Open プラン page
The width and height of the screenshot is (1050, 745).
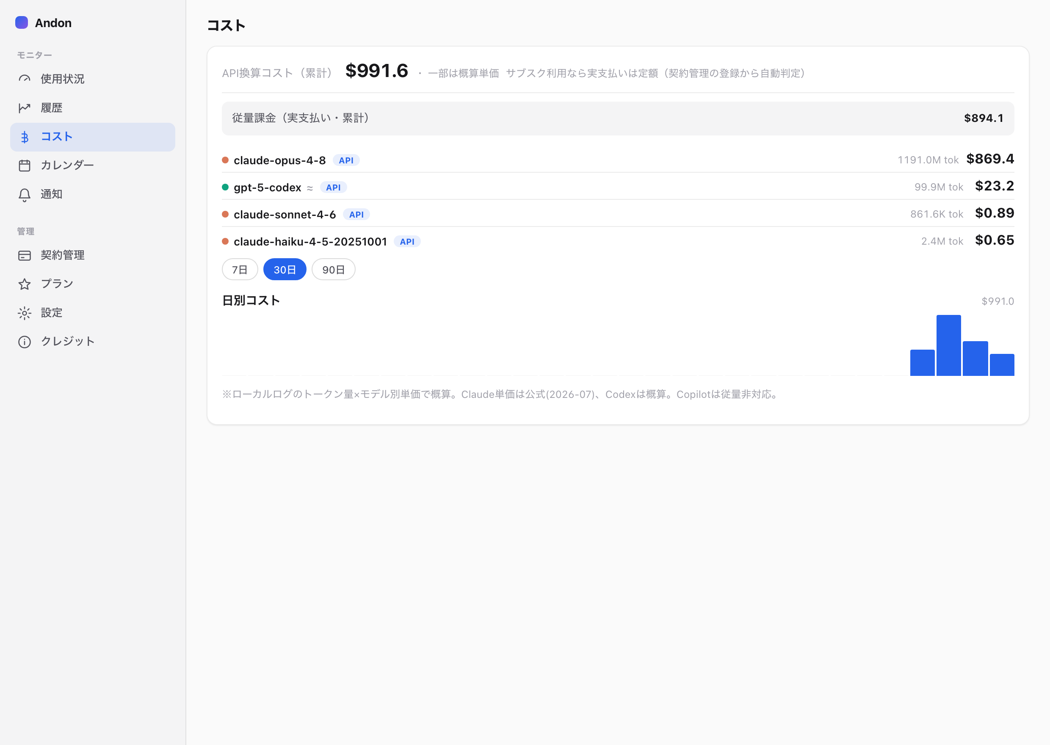coord(93,284)
